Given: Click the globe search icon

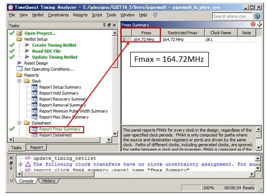Looking at the screenshot, I should coord(257,16).
